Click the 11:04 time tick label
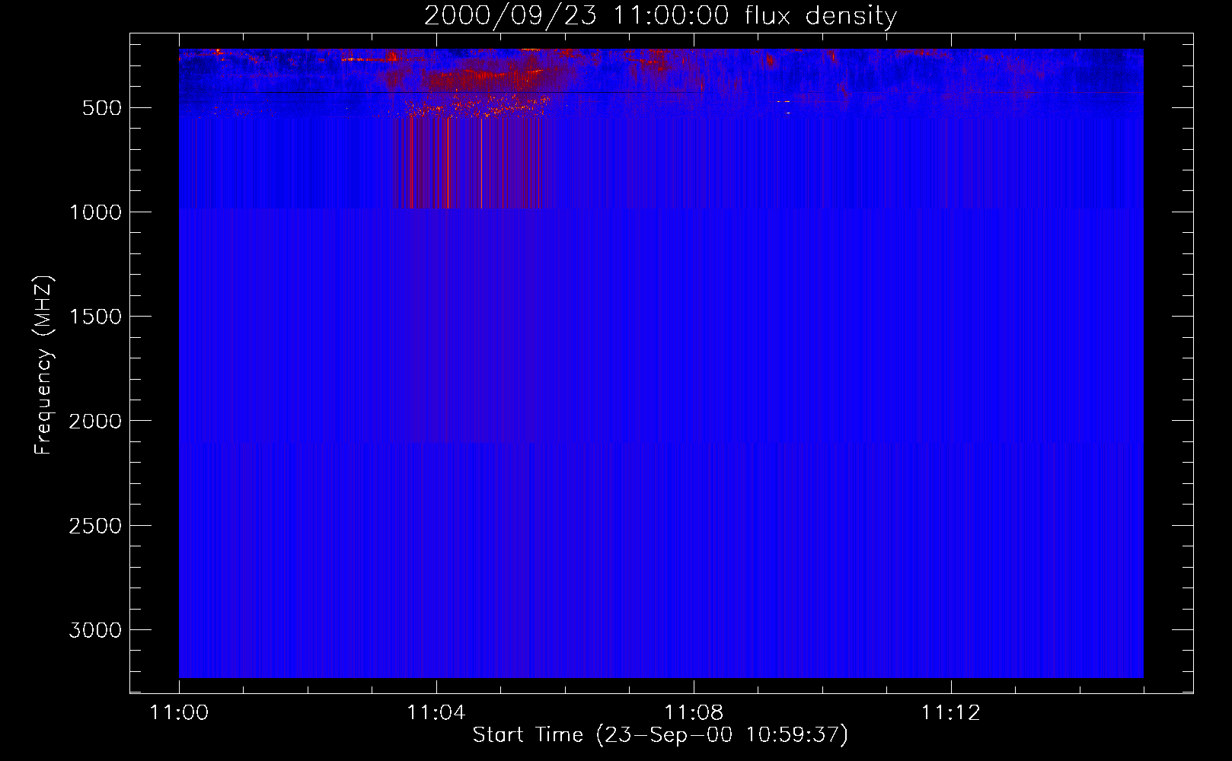Screen dimensions: 1232x761 pos(436,713)
